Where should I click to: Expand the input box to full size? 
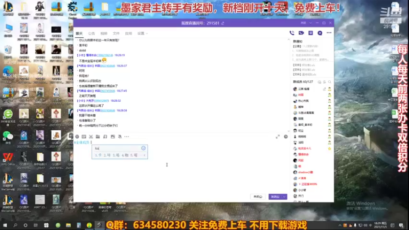pyautogui.click(x=278, y=136)
